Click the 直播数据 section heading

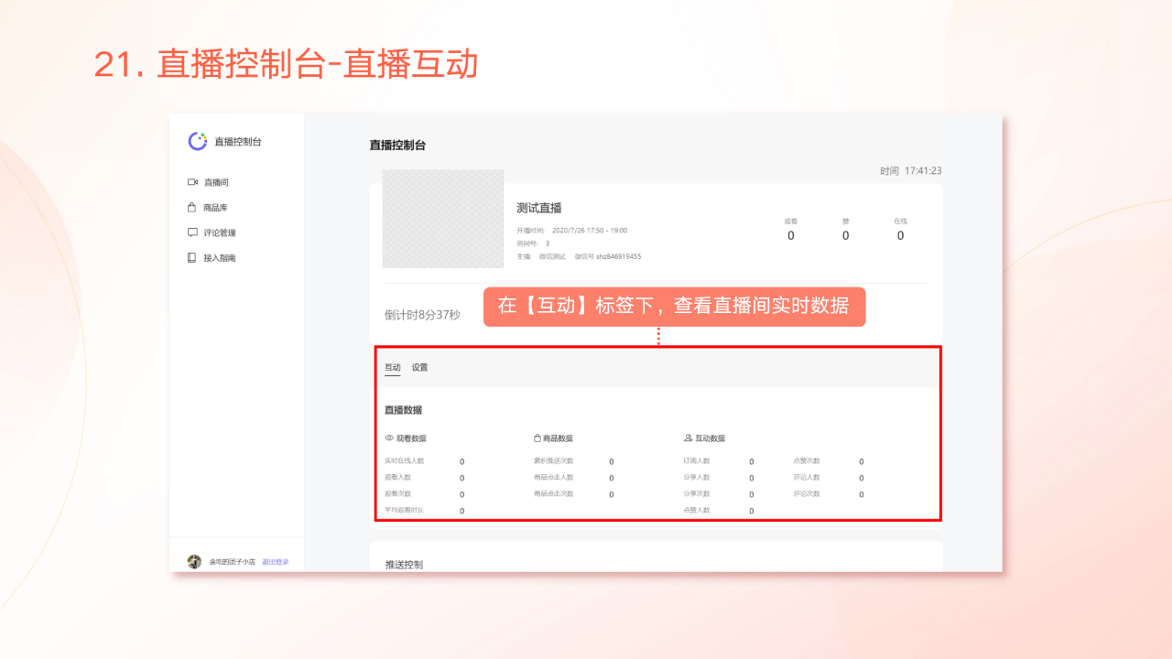[403, 410]
